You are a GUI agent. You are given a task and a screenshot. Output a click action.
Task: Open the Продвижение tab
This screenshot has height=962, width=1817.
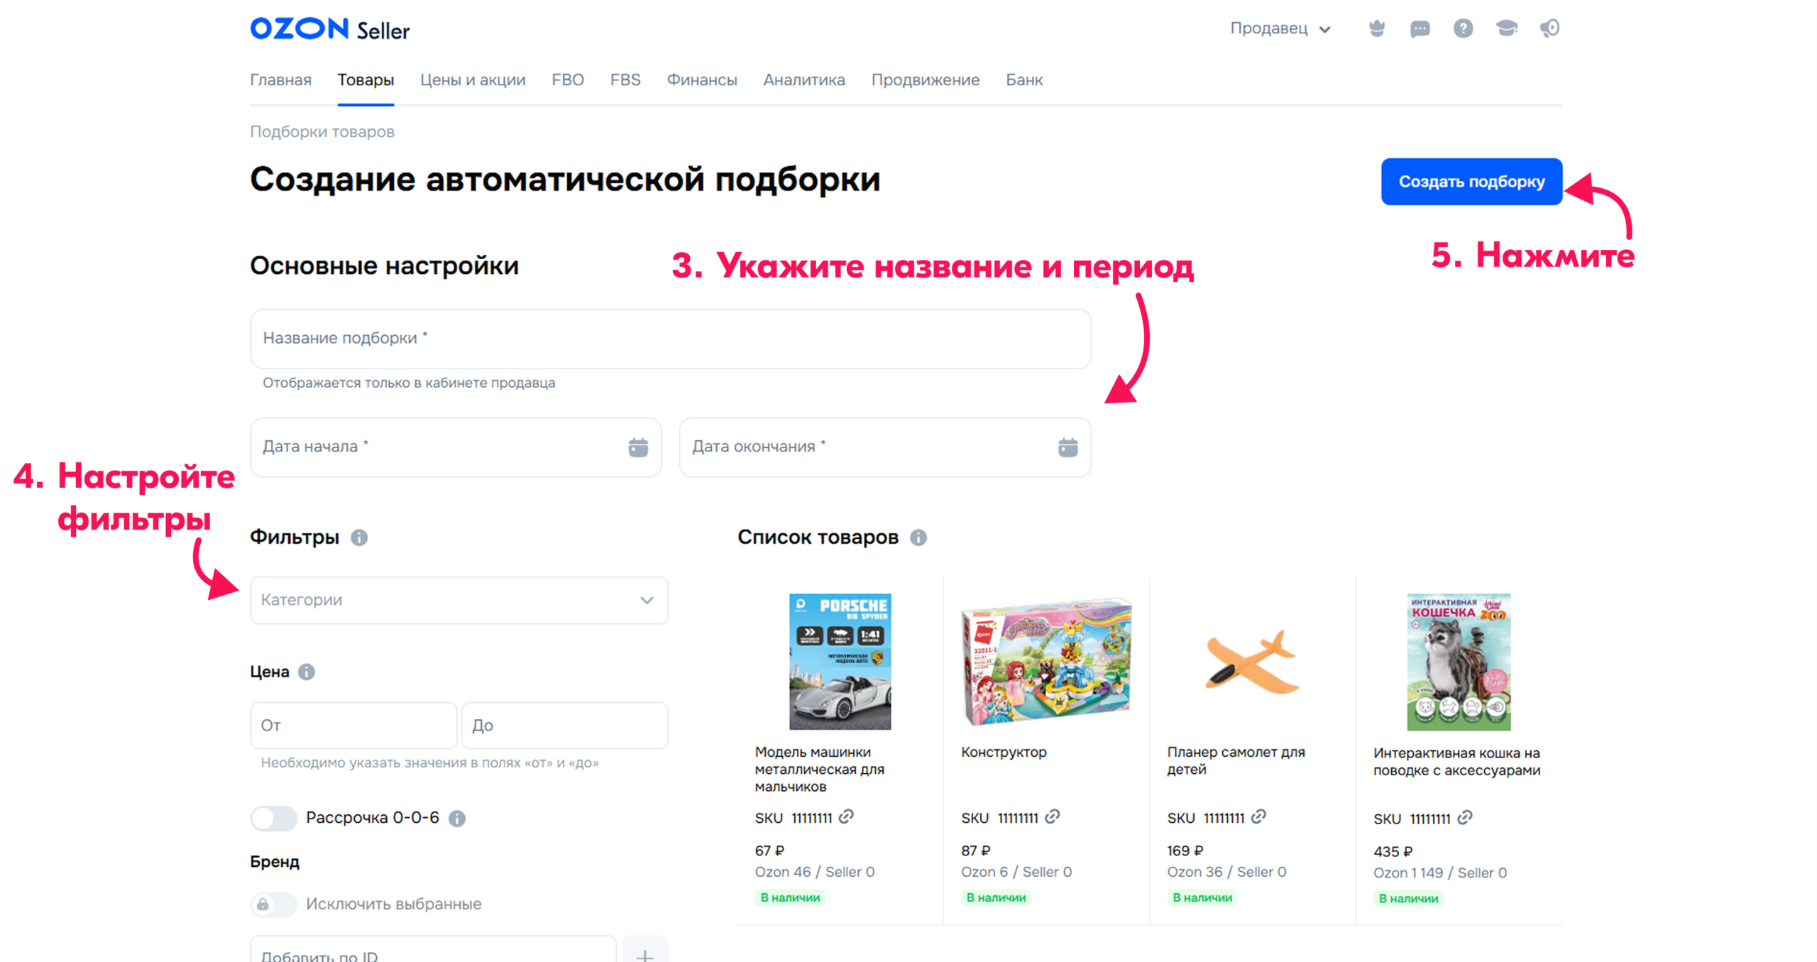pos(926,80)
